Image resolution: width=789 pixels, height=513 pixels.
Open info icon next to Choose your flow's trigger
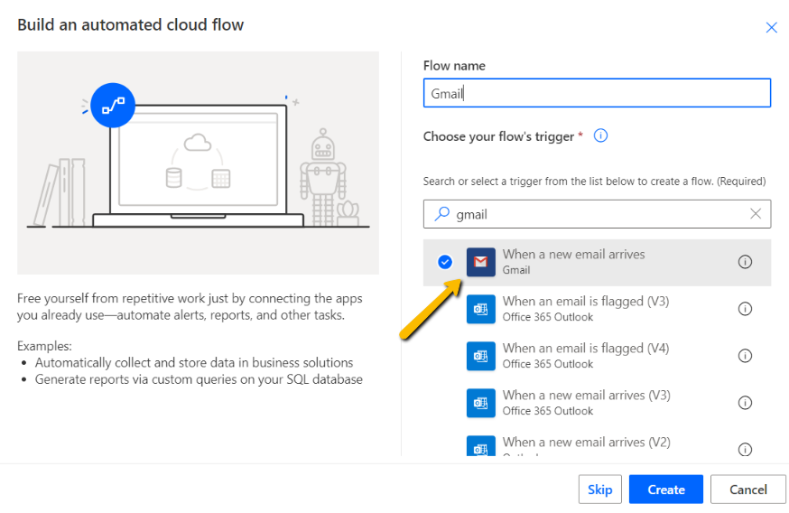point(600,135)
